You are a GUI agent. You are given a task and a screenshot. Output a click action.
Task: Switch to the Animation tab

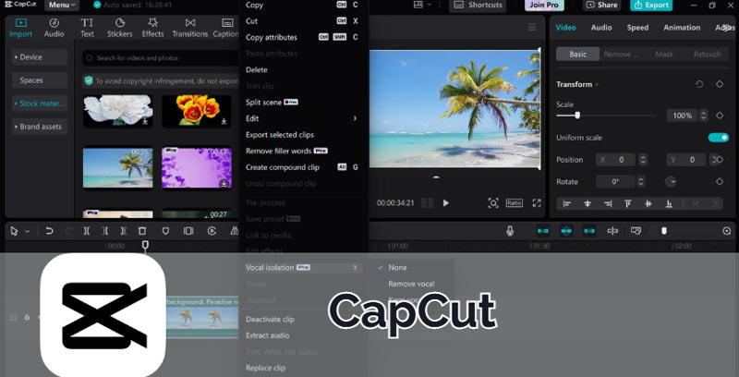click(682, 28)
